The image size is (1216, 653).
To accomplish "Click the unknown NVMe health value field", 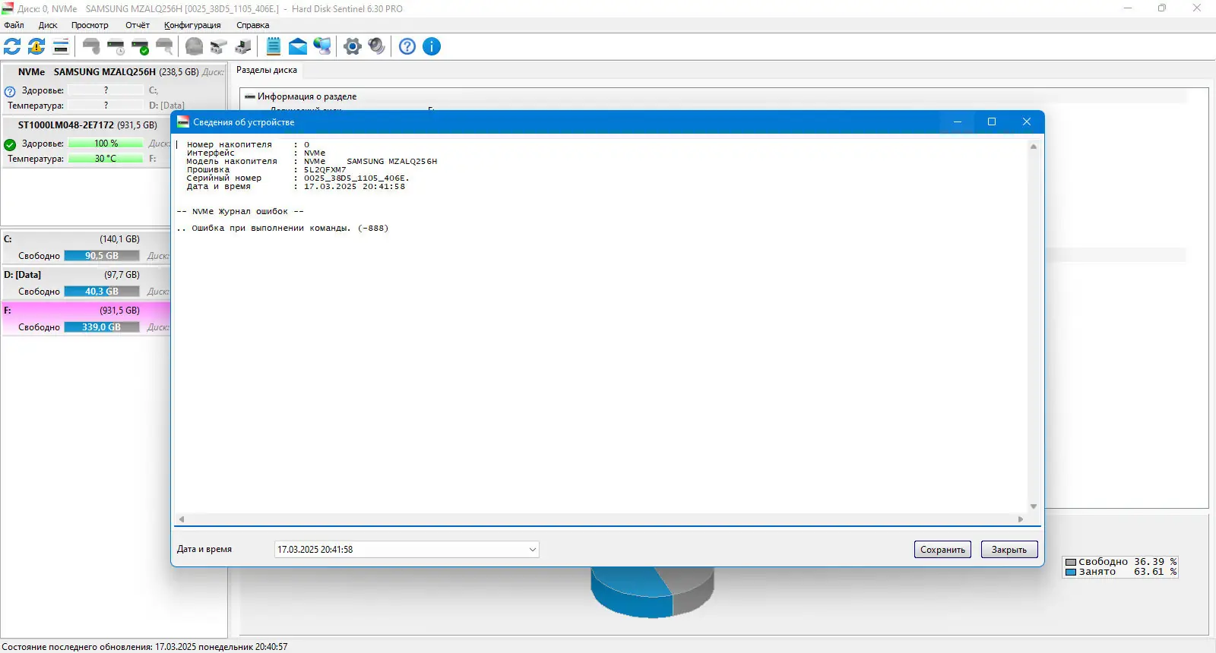I will [x=106, y=90].
